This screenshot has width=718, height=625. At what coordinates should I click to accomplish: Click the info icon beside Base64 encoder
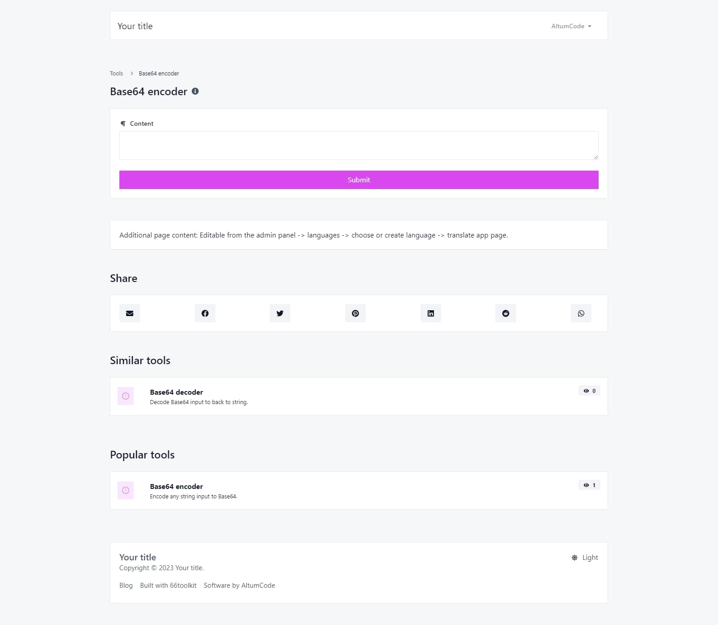point(195,91)
